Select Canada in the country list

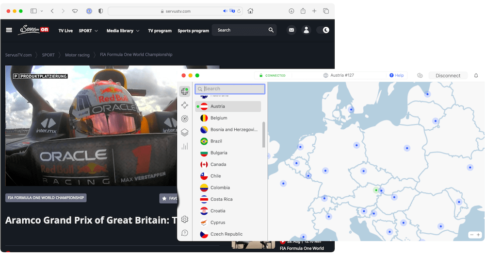(x=228, y=164)
